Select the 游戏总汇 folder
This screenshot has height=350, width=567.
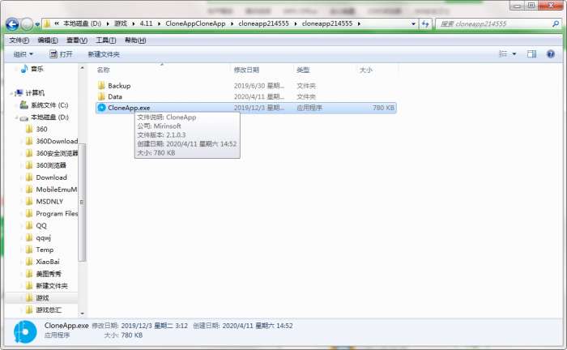49,309
